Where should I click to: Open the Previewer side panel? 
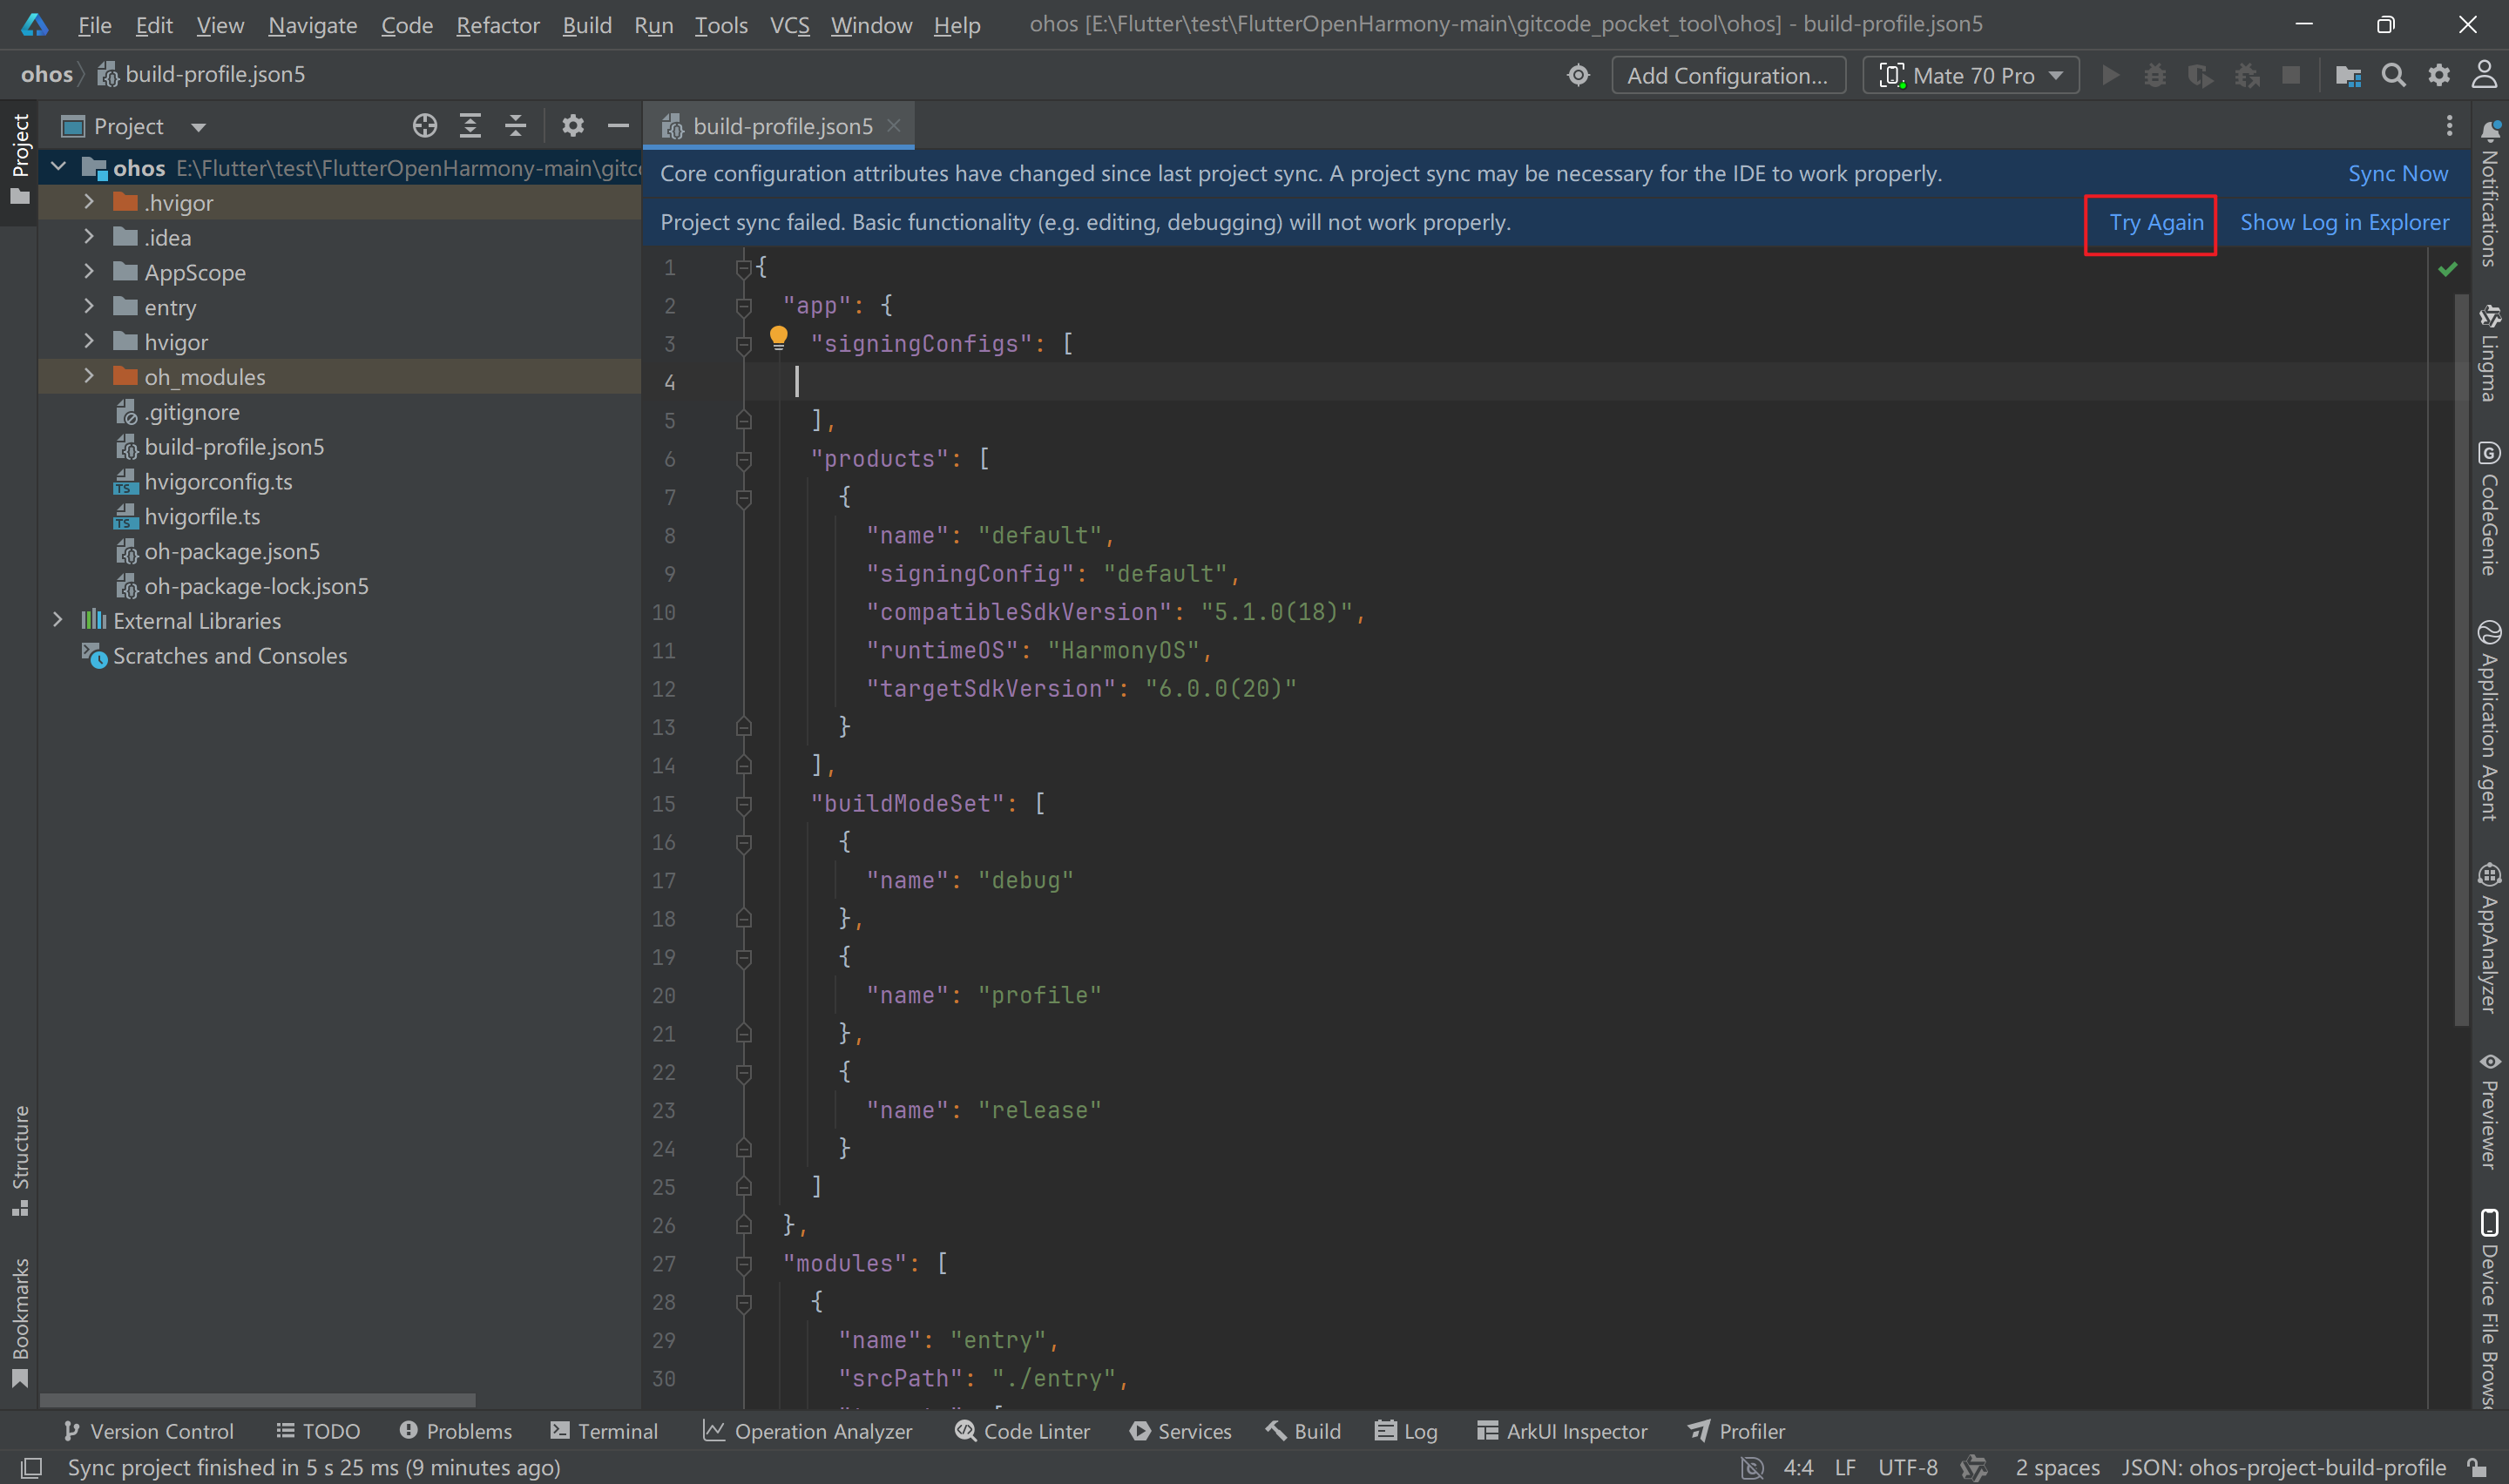tap(2489, 1110)
